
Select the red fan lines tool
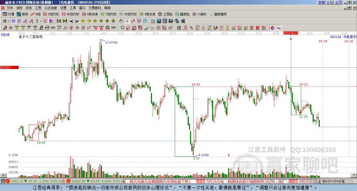pos(128,28)
